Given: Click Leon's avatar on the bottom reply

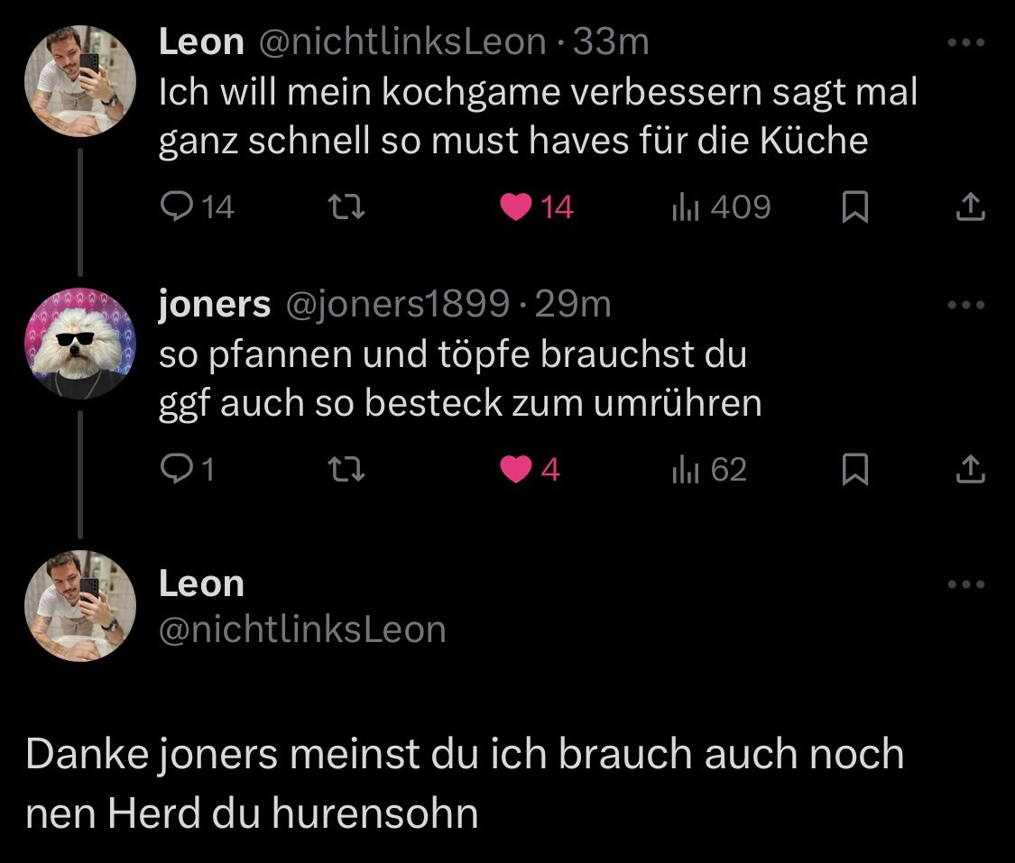Looking at the screenshot, I should [x=80, y=606].
